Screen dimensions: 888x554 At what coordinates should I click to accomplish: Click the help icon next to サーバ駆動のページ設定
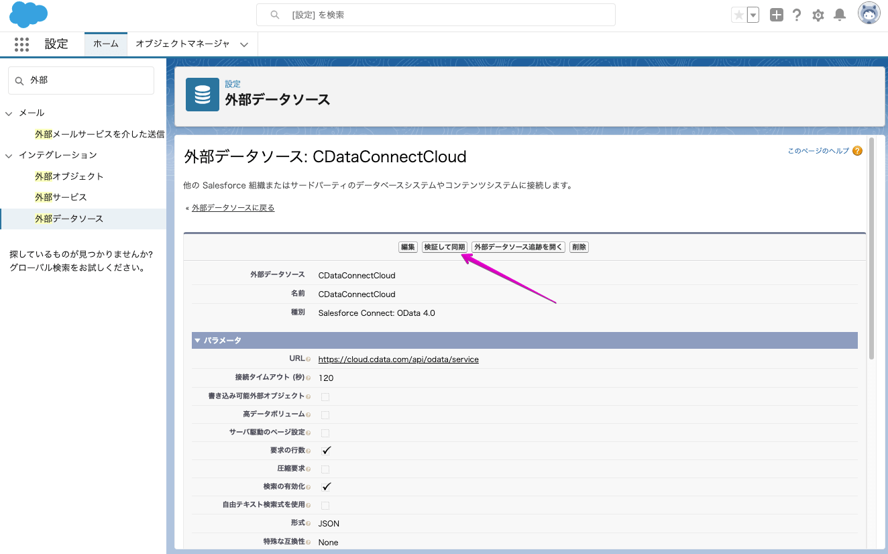[x=309, y=433]
